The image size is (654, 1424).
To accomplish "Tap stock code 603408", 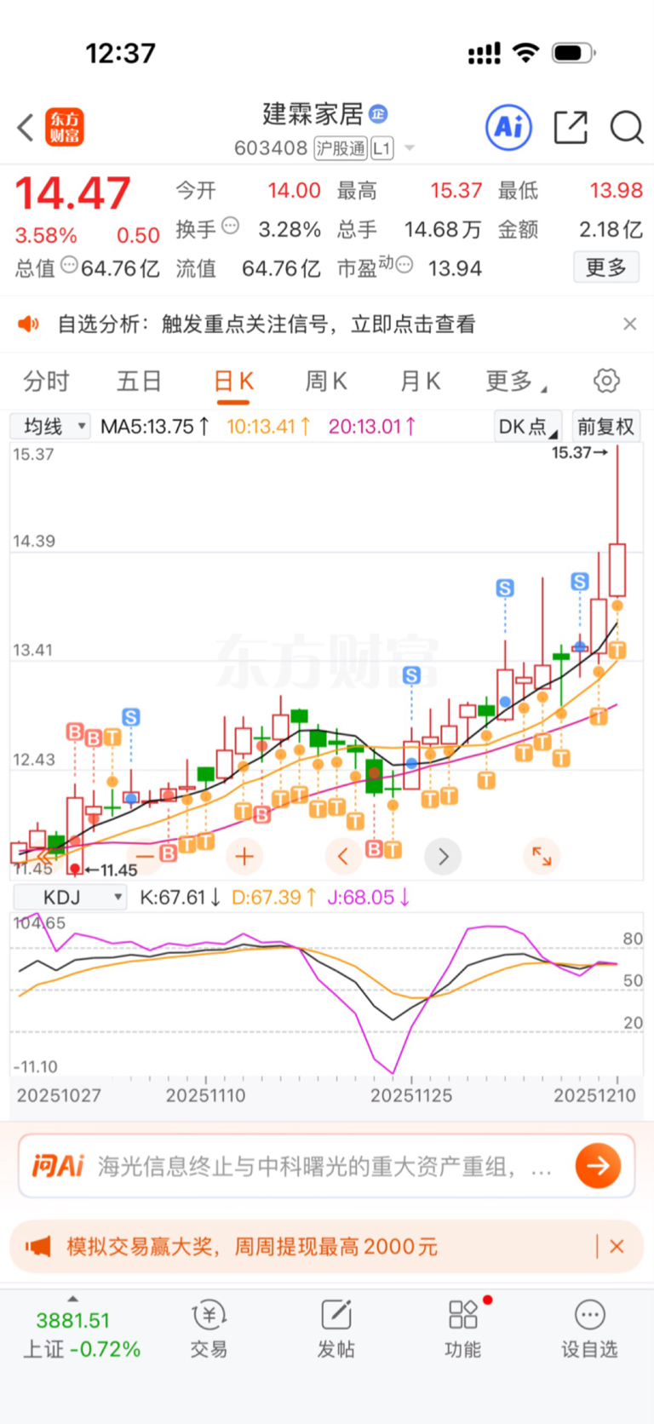I will (271, 148).
